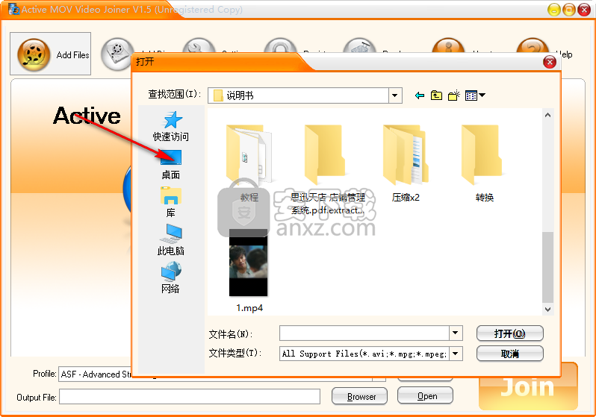The image size is (596, 417).
Task: Click the 打开(O) button
Action: click(509, 333)
